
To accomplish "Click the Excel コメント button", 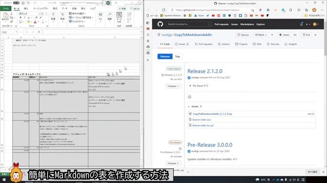I will 135,9.
